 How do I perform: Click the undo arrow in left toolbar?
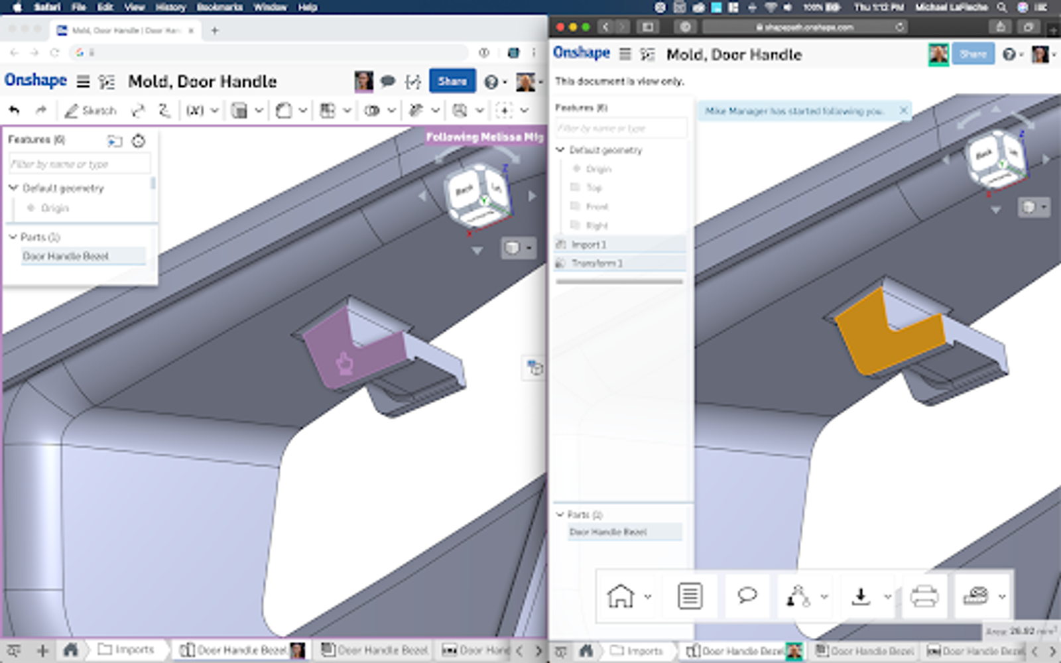coord(15,110)
